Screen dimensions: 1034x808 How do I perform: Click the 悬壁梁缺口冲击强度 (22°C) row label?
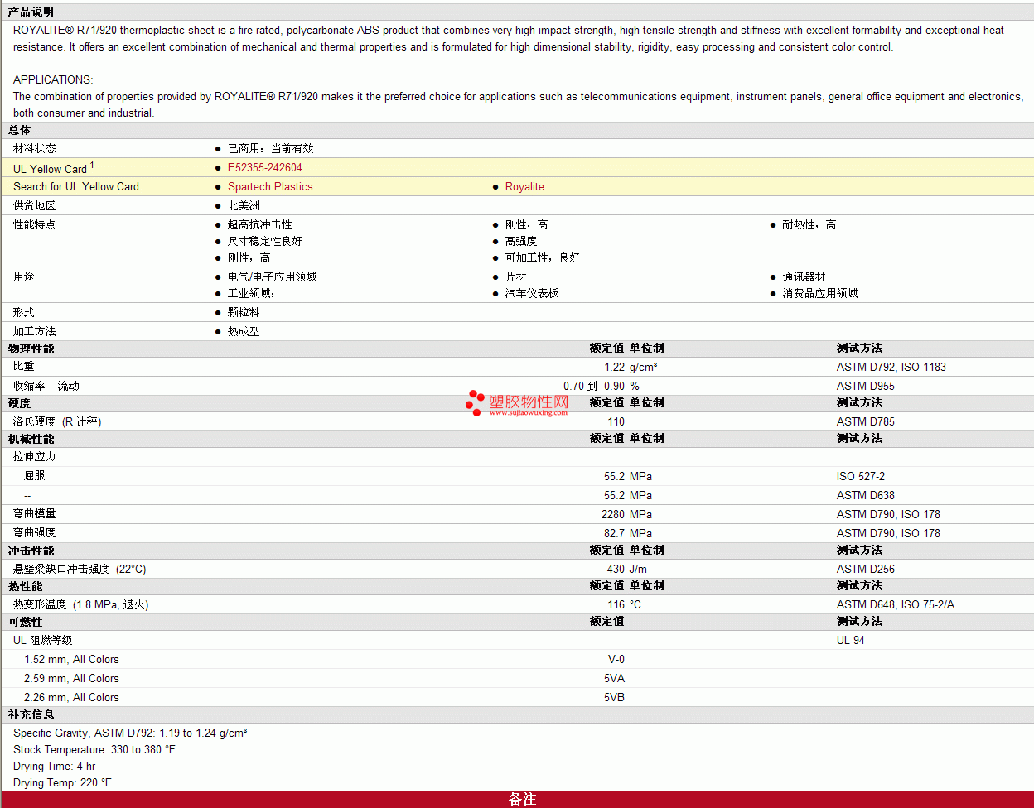point(80,569)
